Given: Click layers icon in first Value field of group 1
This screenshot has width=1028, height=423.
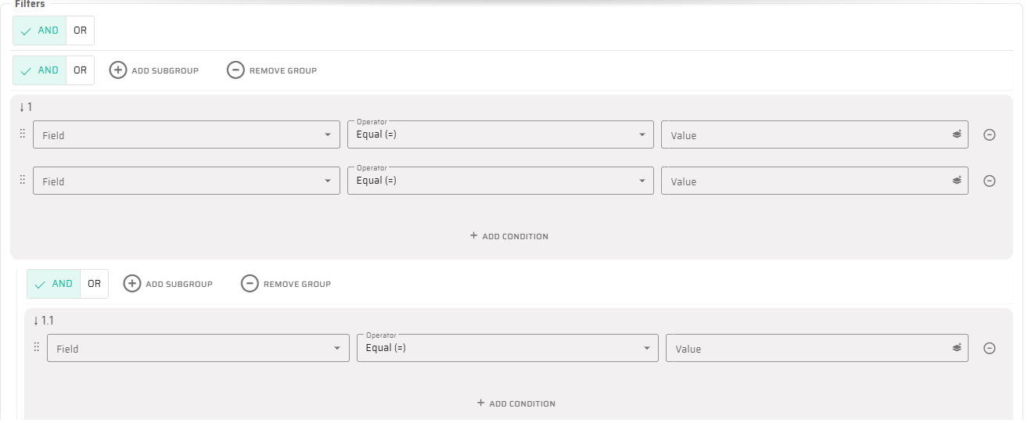Looking at the screenshot, I should [956, 134].
